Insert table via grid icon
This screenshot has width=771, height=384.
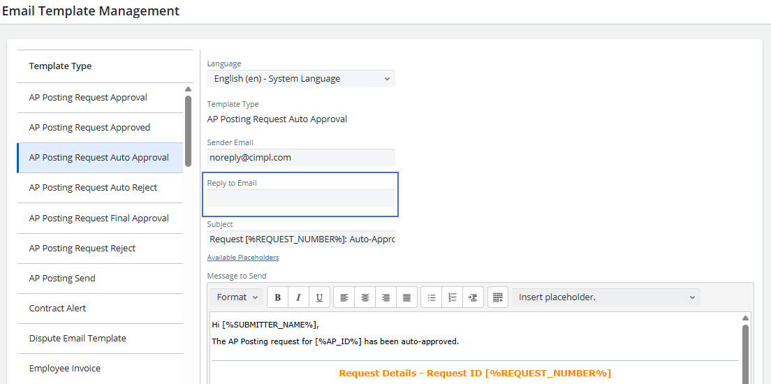click(498, 297)
